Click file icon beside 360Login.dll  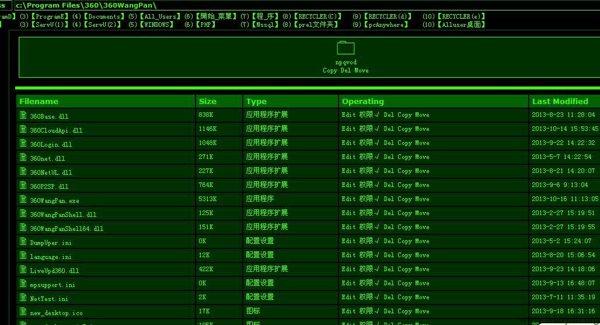point(23,143)
